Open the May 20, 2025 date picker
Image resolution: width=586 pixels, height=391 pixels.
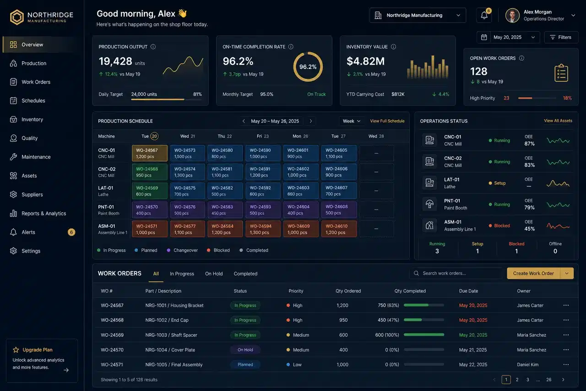click(x=508, y=37)
